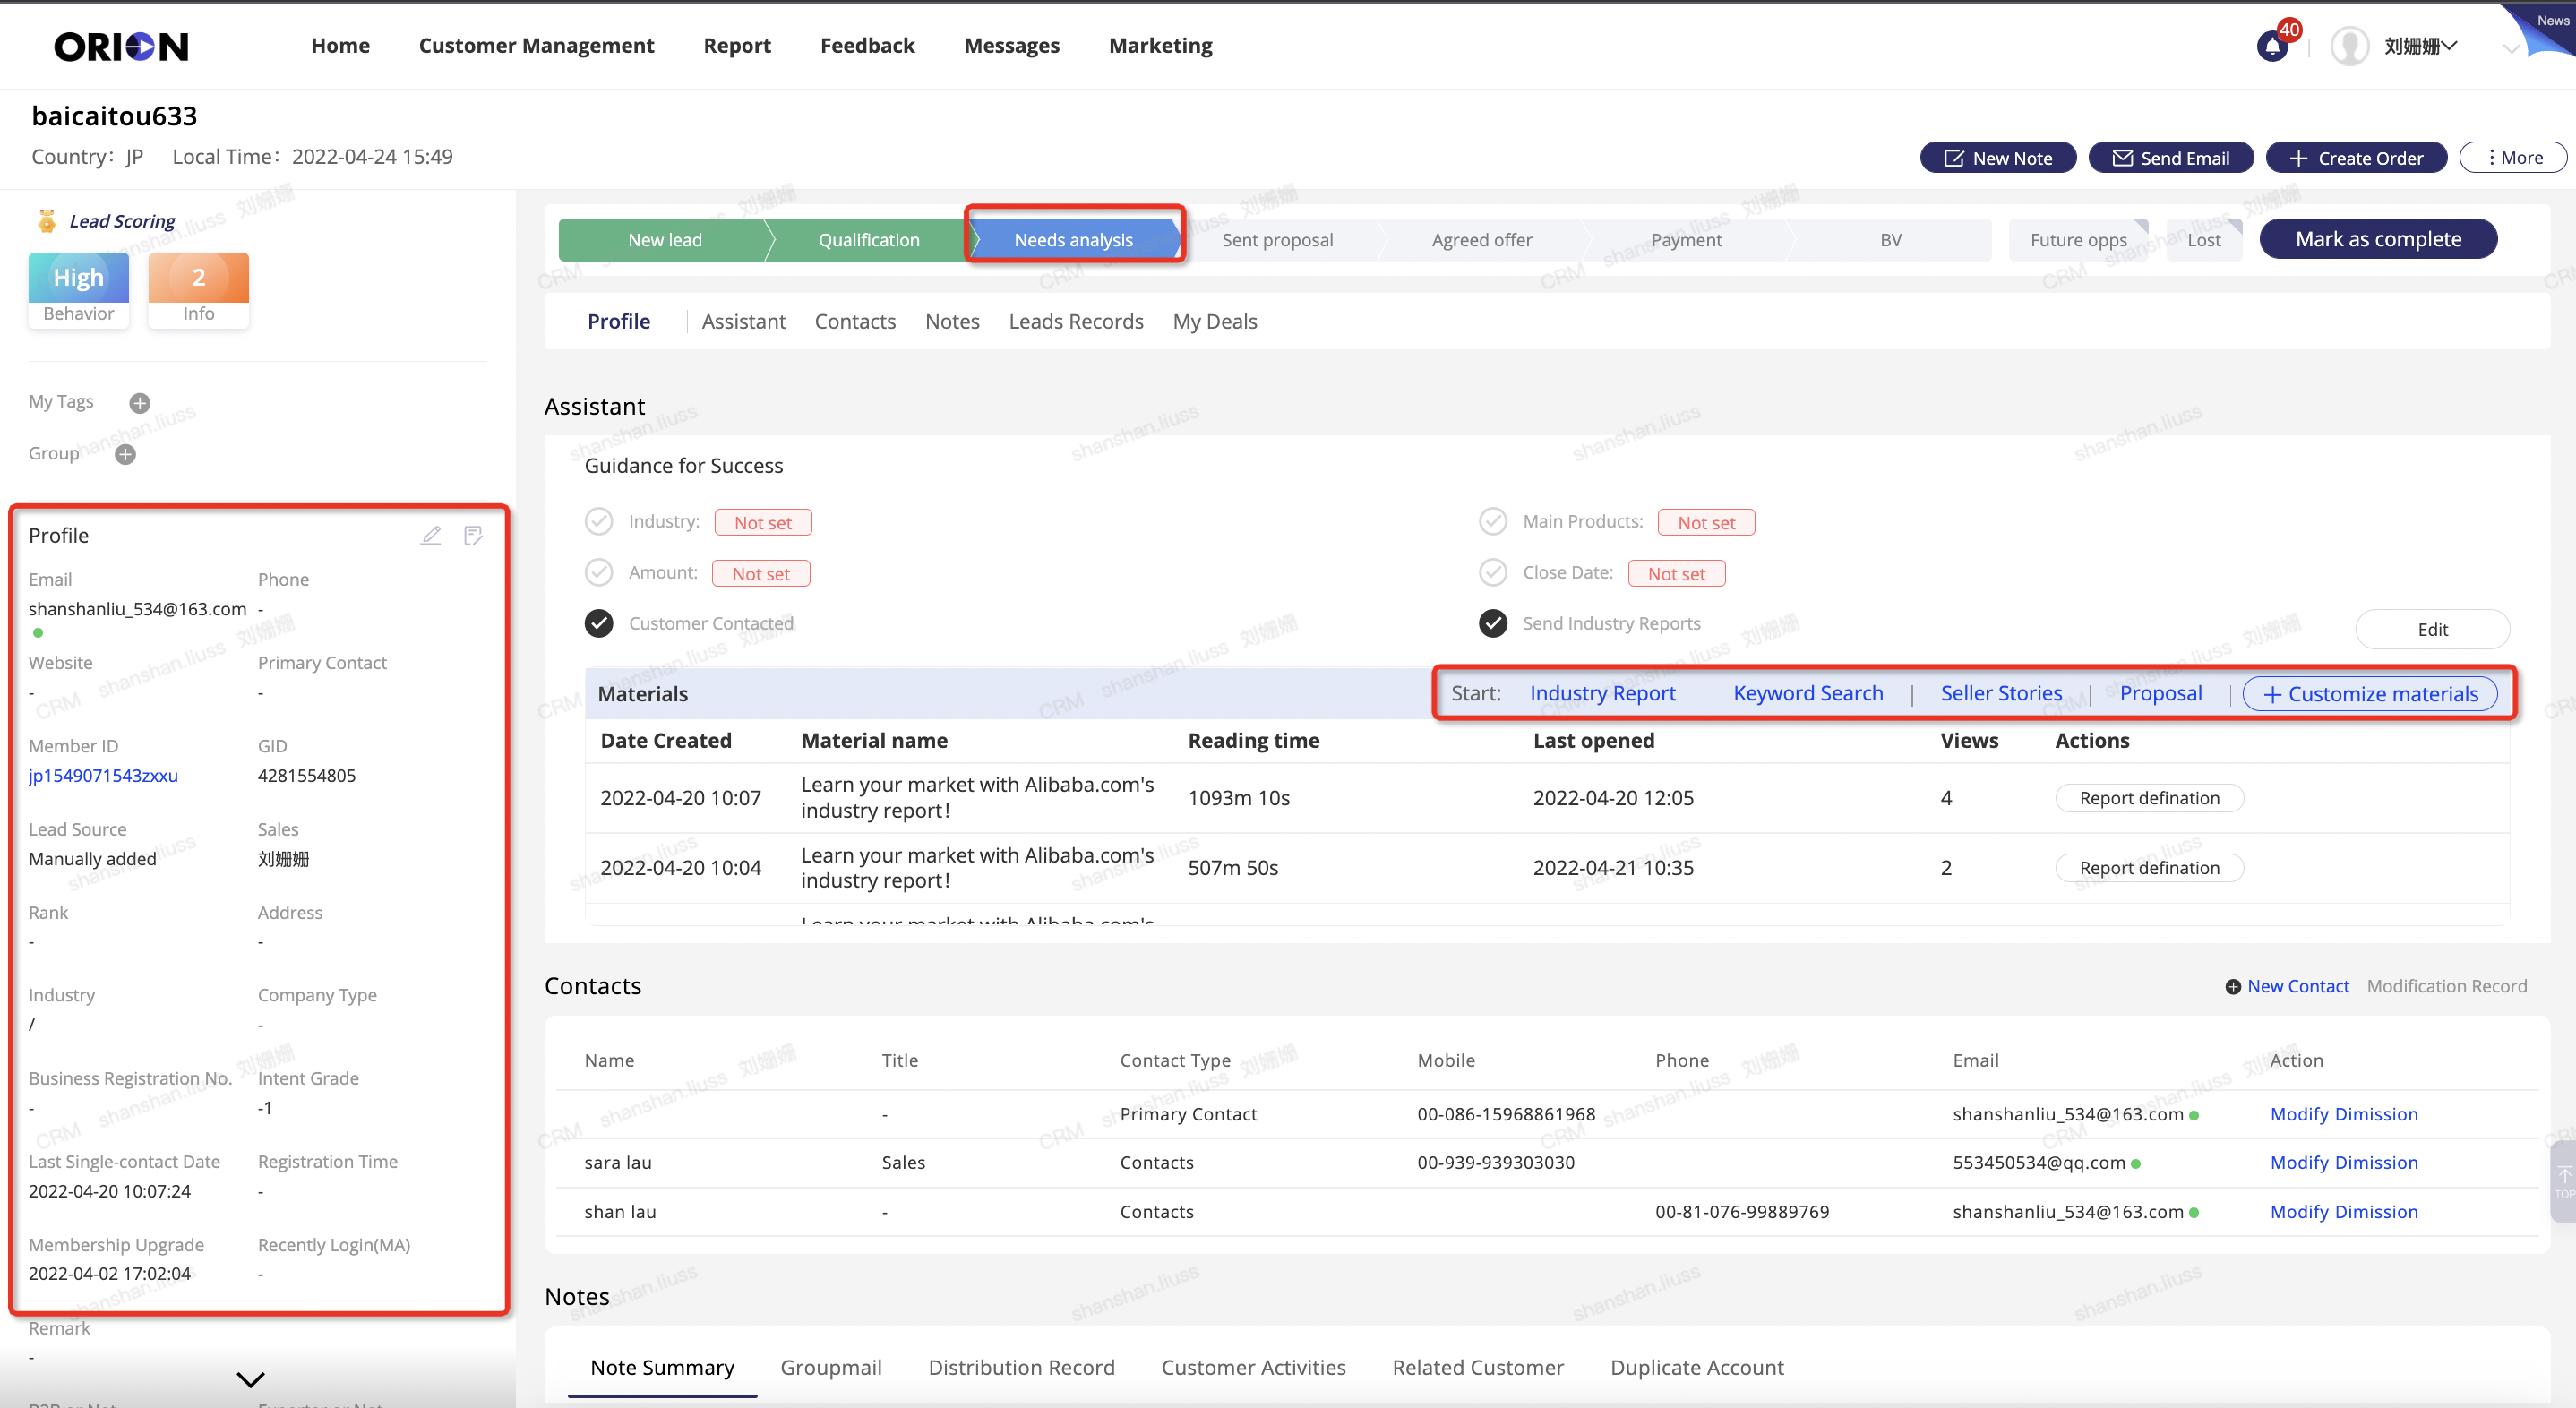The image size is (2576, 1408).
Task: Add a new tag with plus icon
Action: click(x=140, y=403)
